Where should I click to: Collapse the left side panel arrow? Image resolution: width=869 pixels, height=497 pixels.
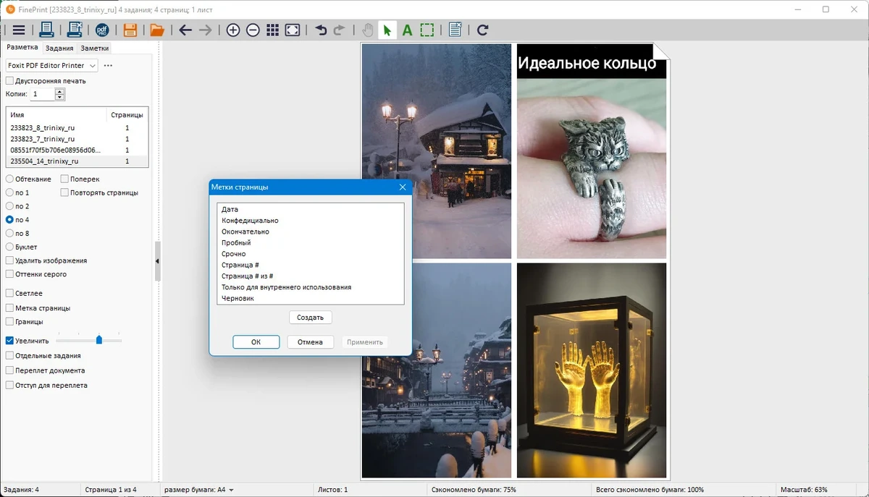click(157, 261)
